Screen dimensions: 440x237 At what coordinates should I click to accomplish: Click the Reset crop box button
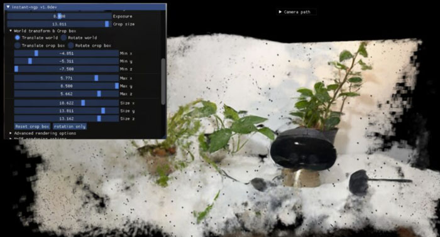[x=32, y=127]
